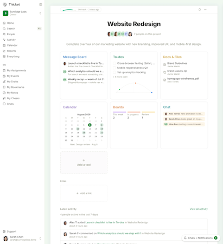The image size is (223, 244).
Task: Check off Cross-browser testing to-do
Action: (x=114, y=63)
